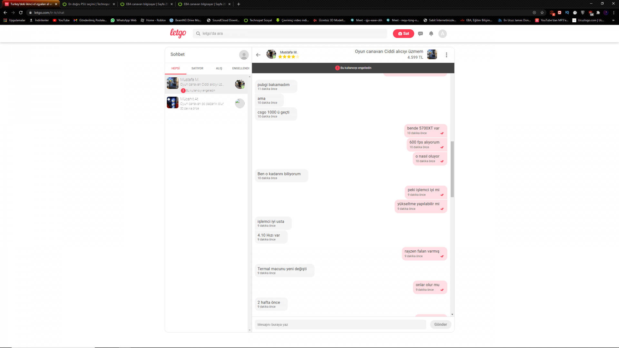Image resolution: width=619 pixels, height=348 pixels.
Task: Click the letgo logo
Action: (178, 33)
